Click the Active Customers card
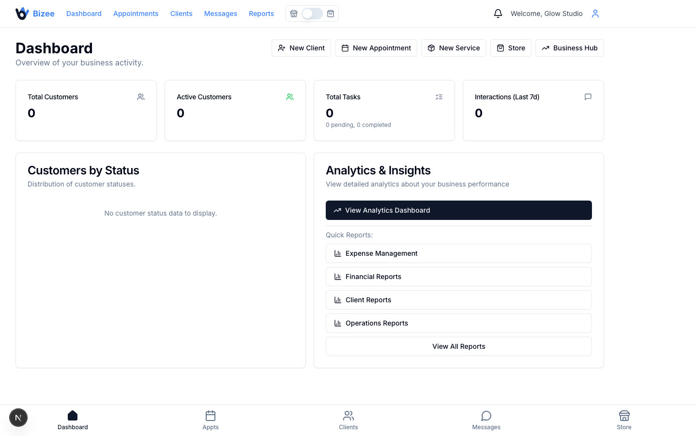The height and width of the screenshot is (436, 697). [235, 110]
